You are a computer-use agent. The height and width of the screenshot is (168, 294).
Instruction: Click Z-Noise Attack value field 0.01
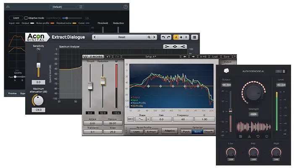coord(93,123)
